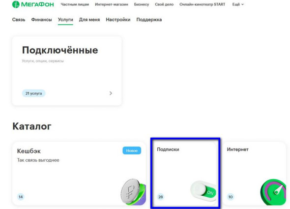Open connected services via chevron arrow
The image size is (290, 209).
click(111, 93)
